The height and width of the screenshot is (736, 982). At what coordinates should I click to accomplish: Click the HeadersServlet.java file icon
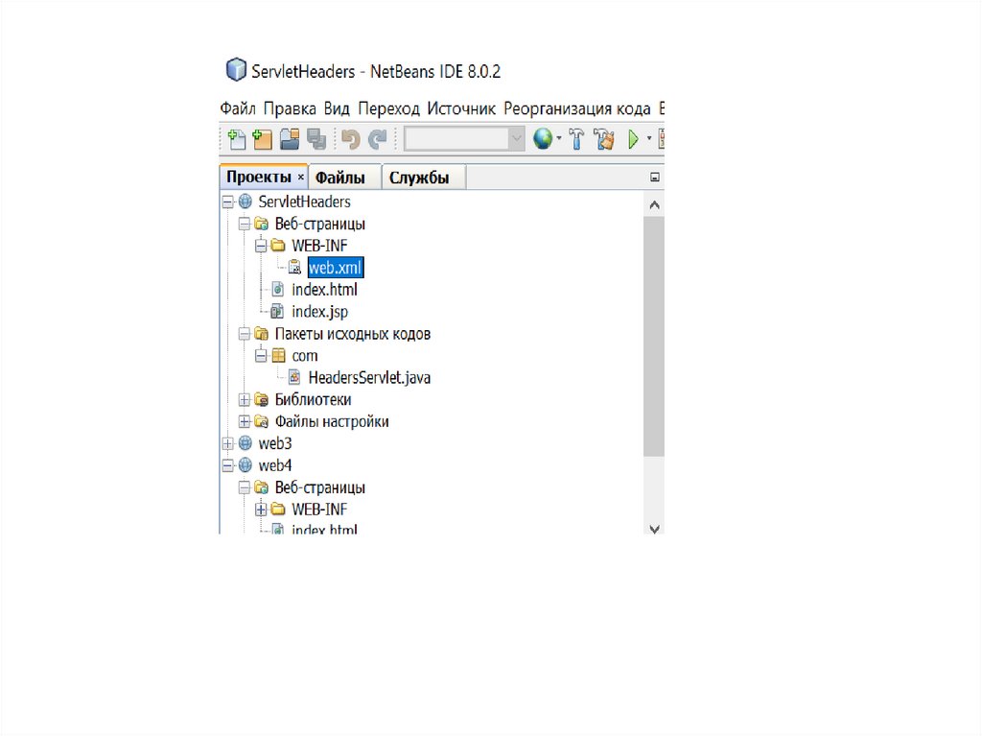294,377
